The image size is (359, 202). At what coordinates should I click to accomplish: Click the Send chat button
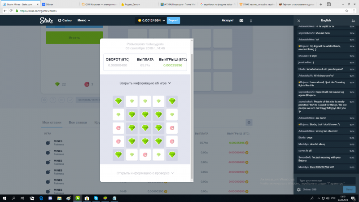tap(349, 189)
